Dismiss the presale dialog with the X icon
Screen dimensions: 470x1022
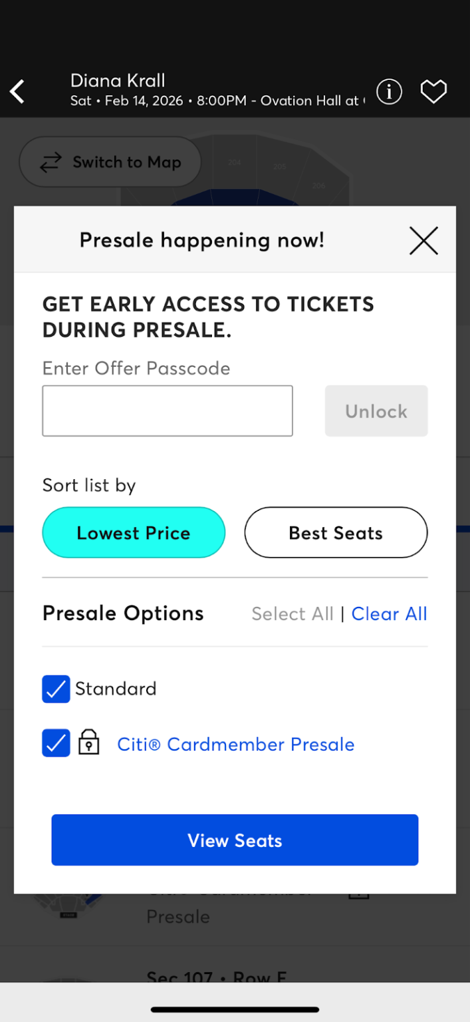[423, 240]
